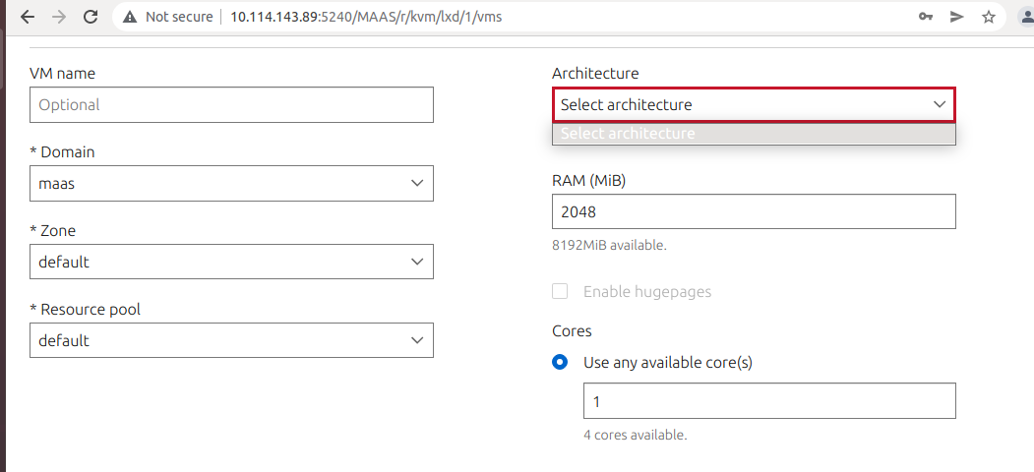1034x472 pixels.
Task: Go back to the previous page
Action: click(x=28, y=17)
